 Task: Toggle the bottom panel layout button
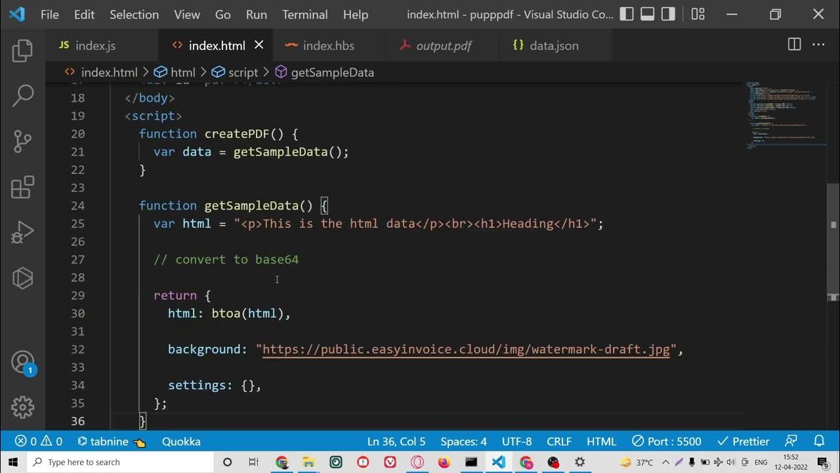click(x=648, y=14)
